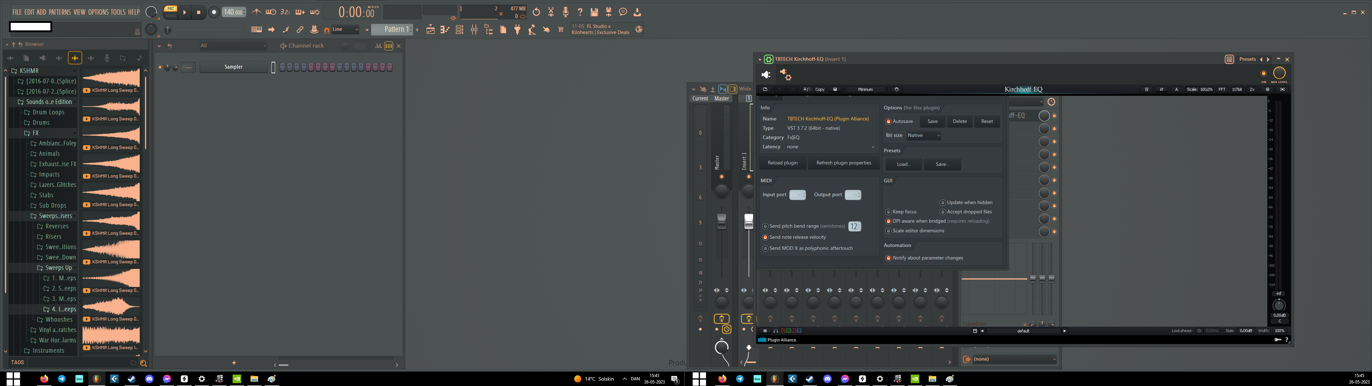Click the Stop button in transport
The image size is (1372, 386).
coord(199,12)
